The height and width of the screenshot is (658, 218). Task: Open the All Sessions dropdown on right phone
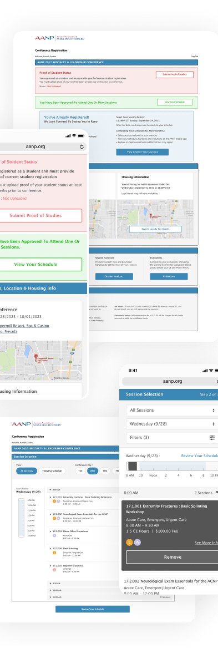[172, 410]
